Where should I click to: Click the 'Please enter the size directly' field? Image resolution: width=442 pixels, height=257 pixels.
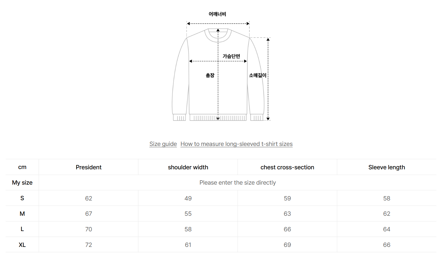(237, 183)
